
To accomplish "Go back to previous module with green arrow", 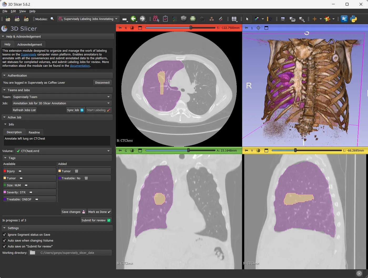I will click(133, 19).
